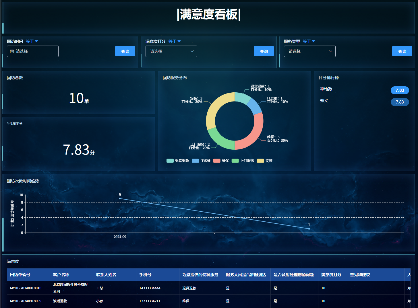The width and height of the screenshot is (418, 308).
Task: Click 查询 button for 服务类型 filter
Action: [402, 51]
